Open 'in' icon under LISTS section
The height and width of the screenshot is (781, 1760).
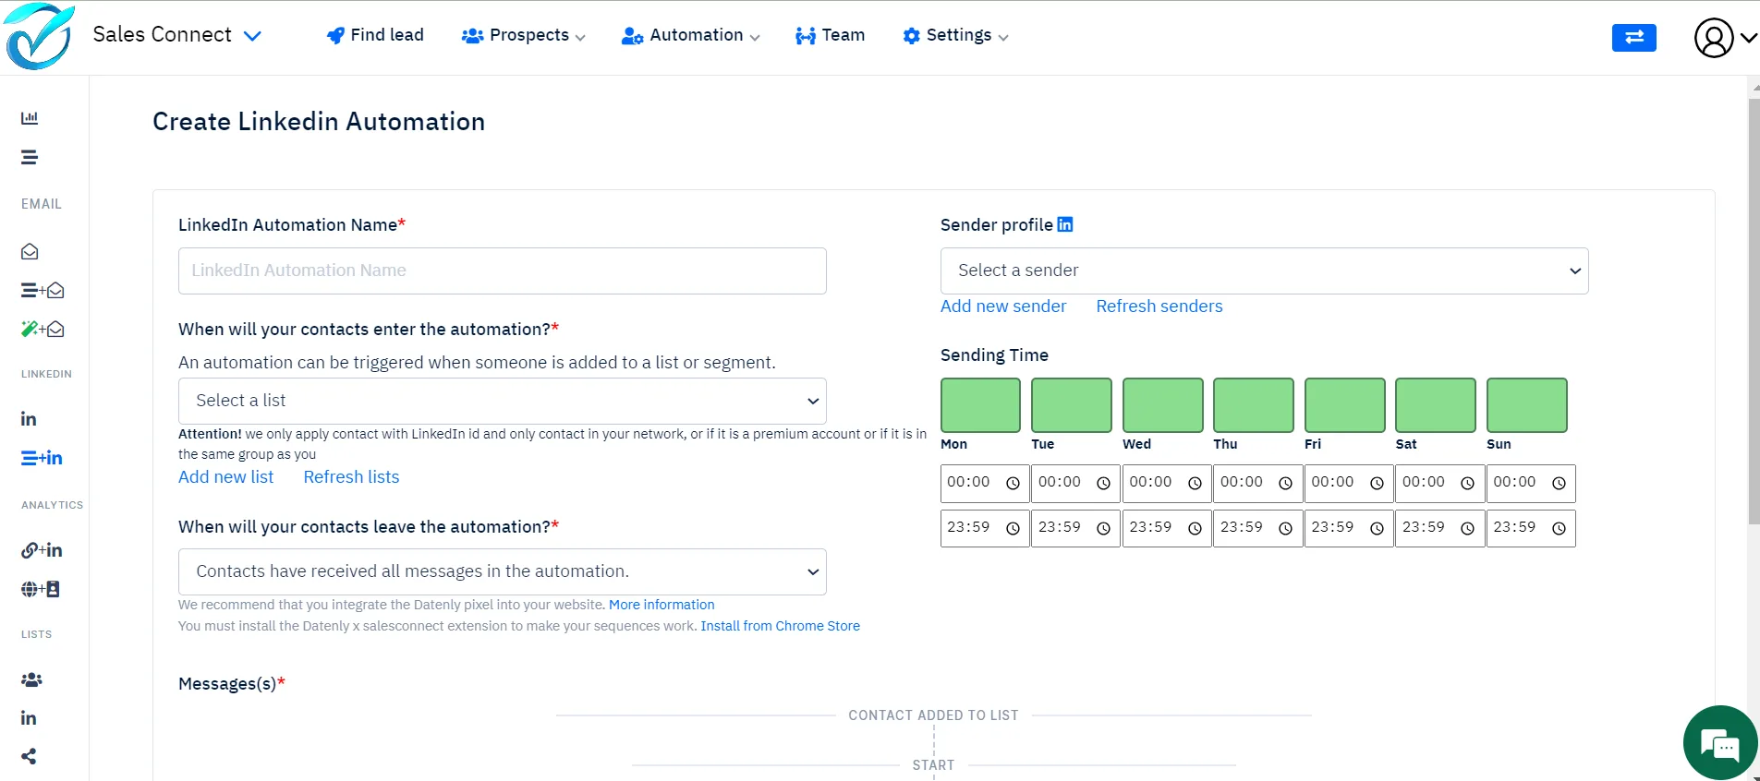(x=29, y=718)
